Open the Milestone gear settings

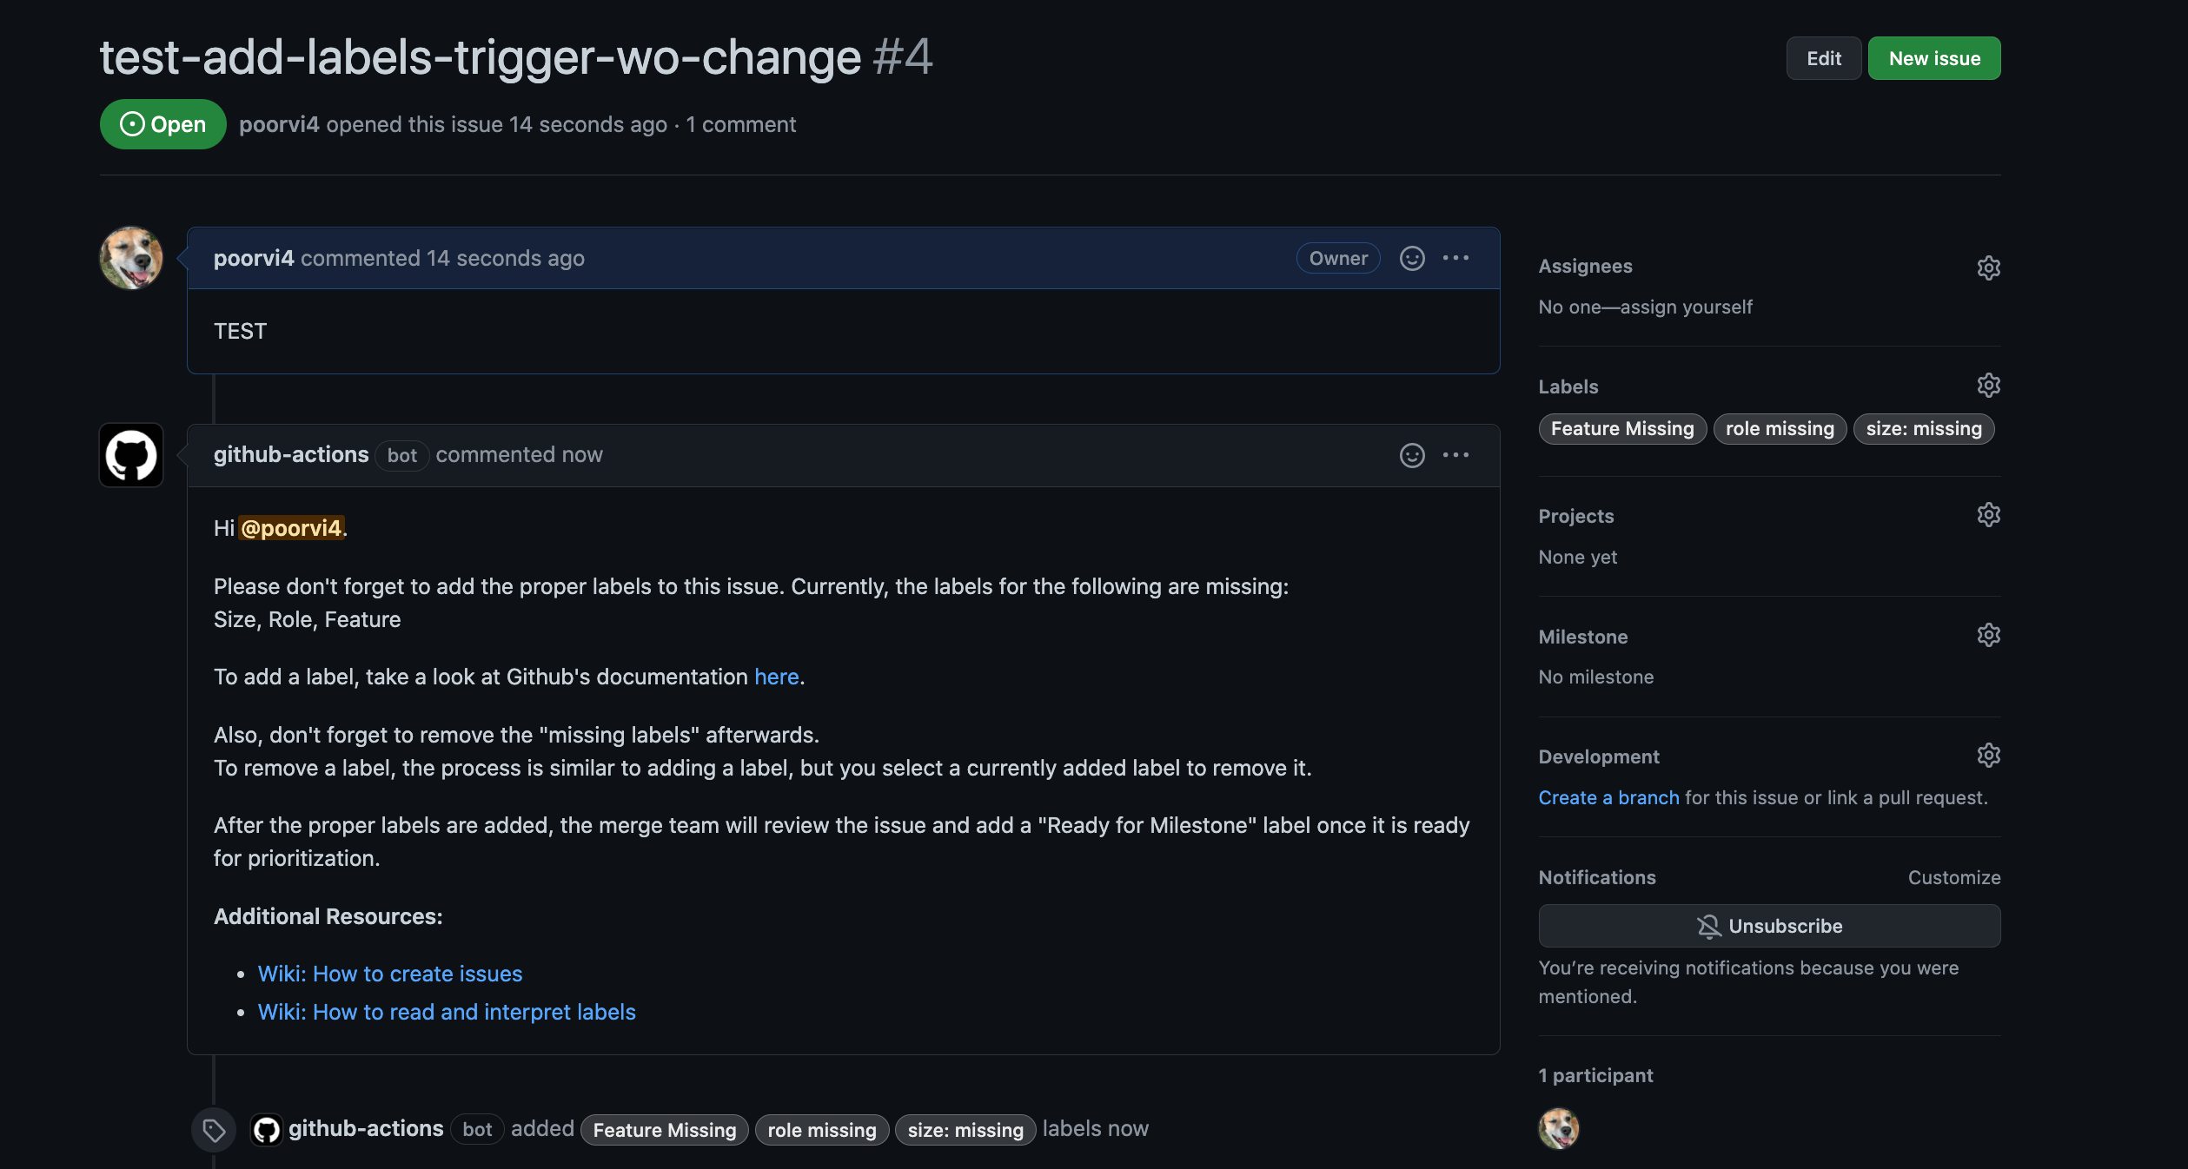(x=1988, y=636)
